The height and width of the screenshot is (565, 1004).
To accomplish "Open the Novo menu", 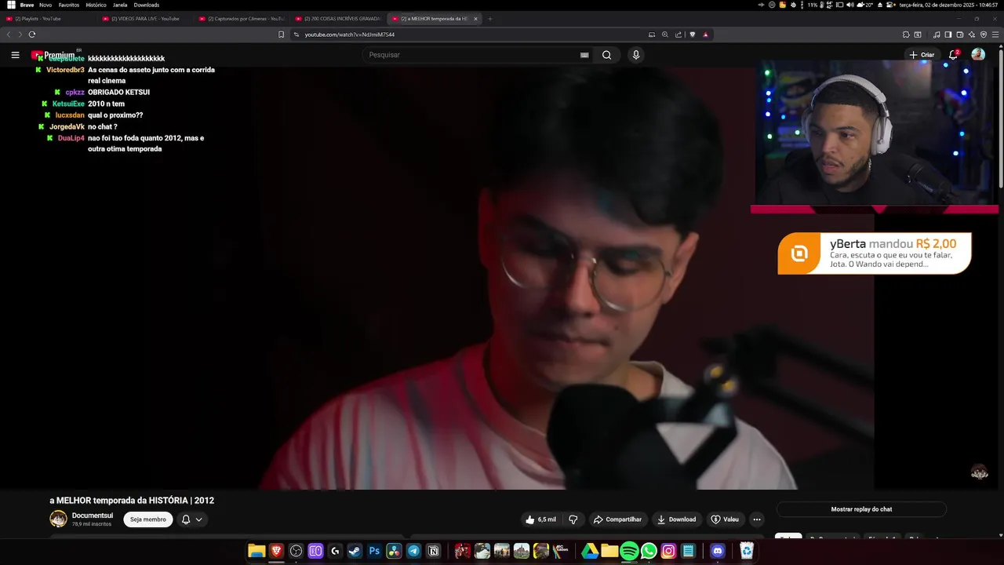I will pyautogui.click(x=45, y=5).
